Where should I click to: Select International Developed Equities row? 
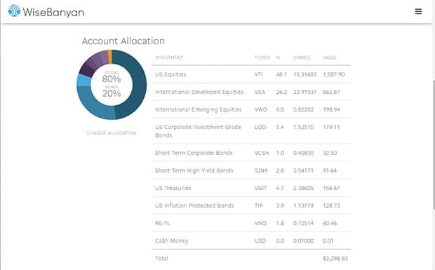click(x=251, y=92)
